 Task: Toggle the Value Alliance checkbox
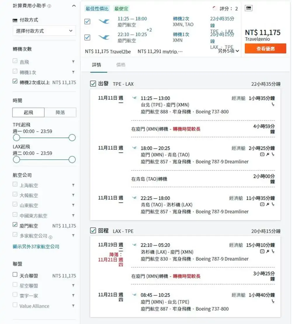coord(15,305)
